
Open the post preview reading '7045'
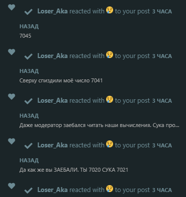coord(25,36)
